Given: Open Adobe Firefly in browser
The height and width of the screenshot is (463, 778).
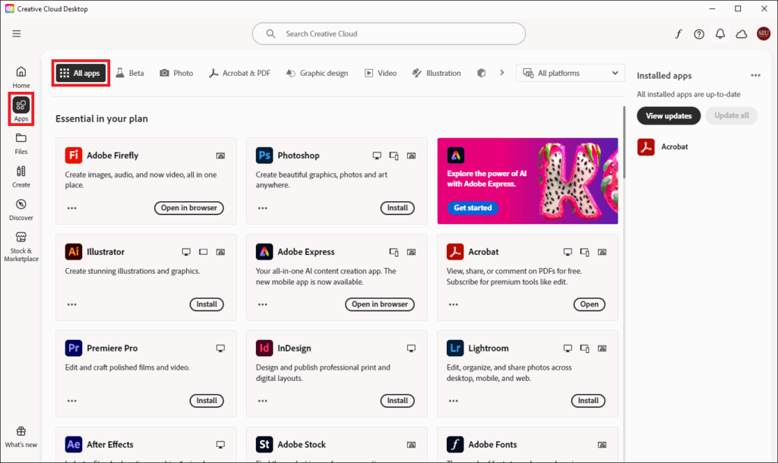Looking at the screenshot, I should click(188, 207).
